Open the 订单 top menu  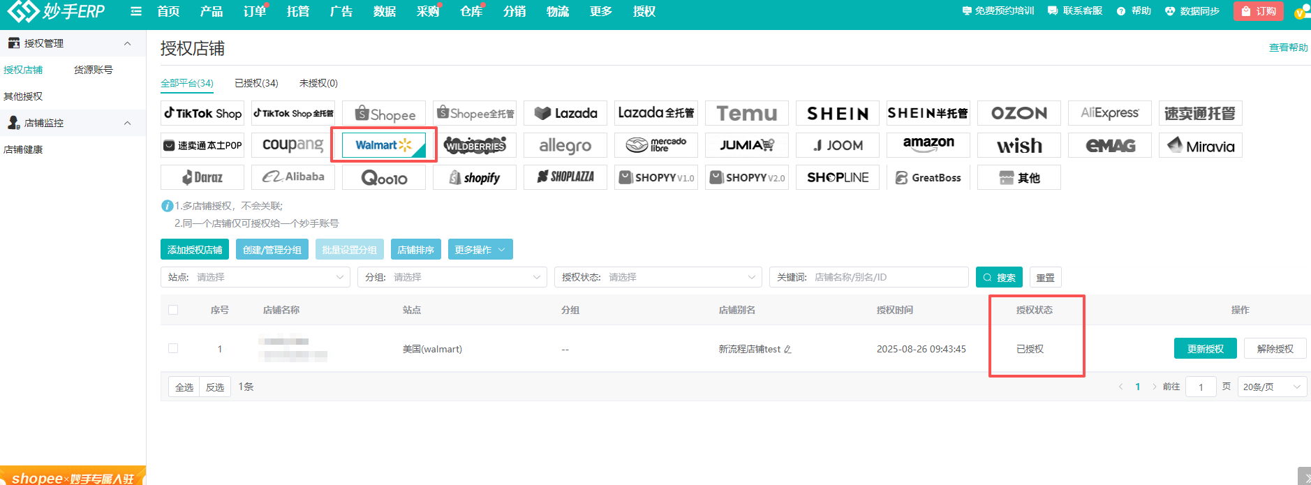(255, 11)
